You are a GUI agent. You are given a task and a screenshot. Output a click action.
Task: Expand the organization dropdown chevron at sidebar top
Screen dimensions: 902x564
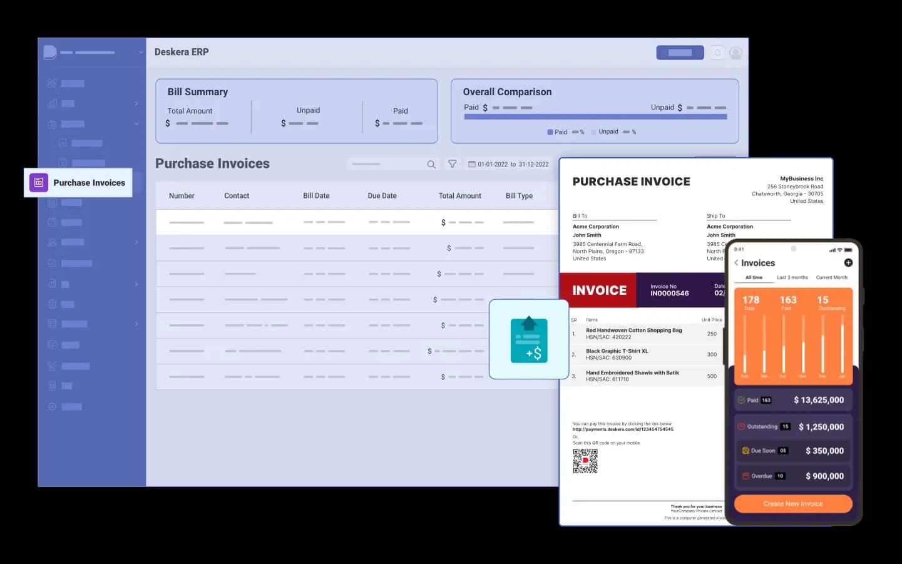[x=141, y=53]
